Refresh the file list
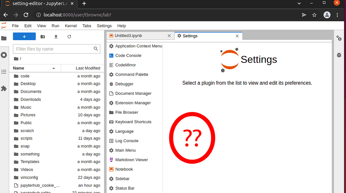 [x=69, y=36]
